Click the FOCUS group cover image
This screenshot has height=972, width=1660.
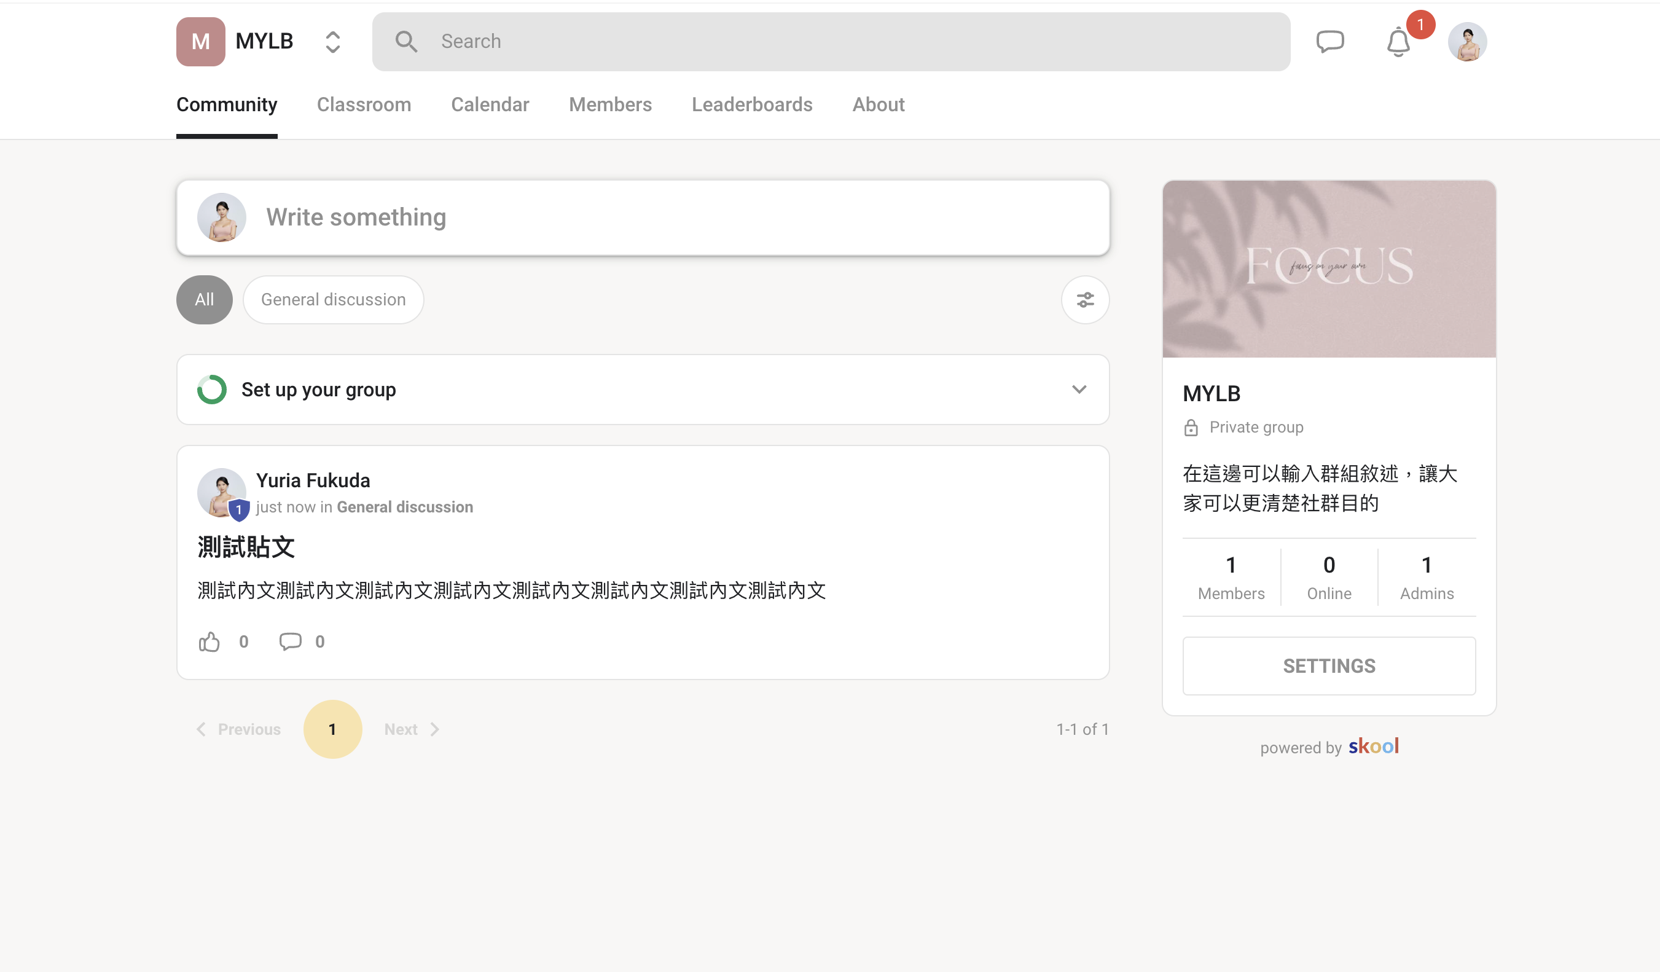(x=1329, y=269)
